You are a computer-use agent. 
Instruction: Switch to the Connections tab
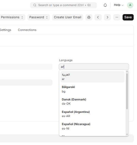(x=27, y=30)
